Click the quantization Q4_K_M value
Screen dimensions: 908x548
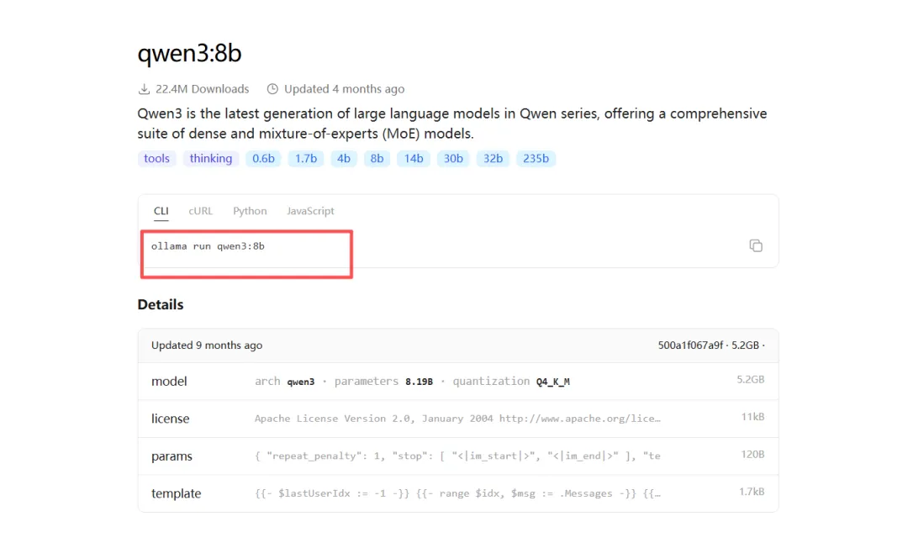pos(553,382)
